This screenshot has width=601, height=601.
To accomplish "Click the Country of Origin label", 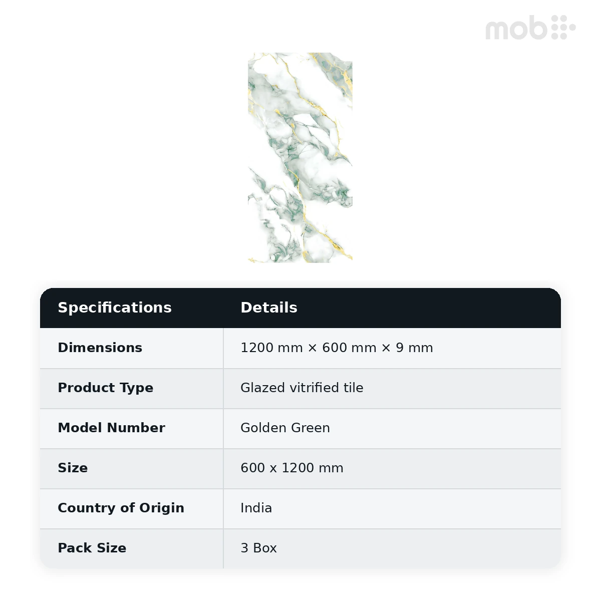I will point(121,508).
